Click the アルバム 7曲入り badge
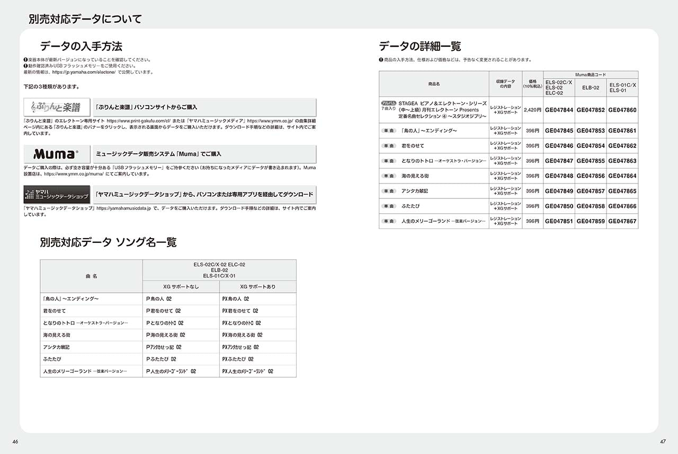Screen dimensions: 678x454 (388, 107)
